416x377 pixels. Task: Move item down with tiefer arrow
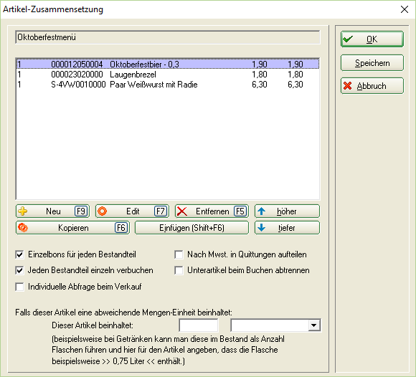pos(287,228)
